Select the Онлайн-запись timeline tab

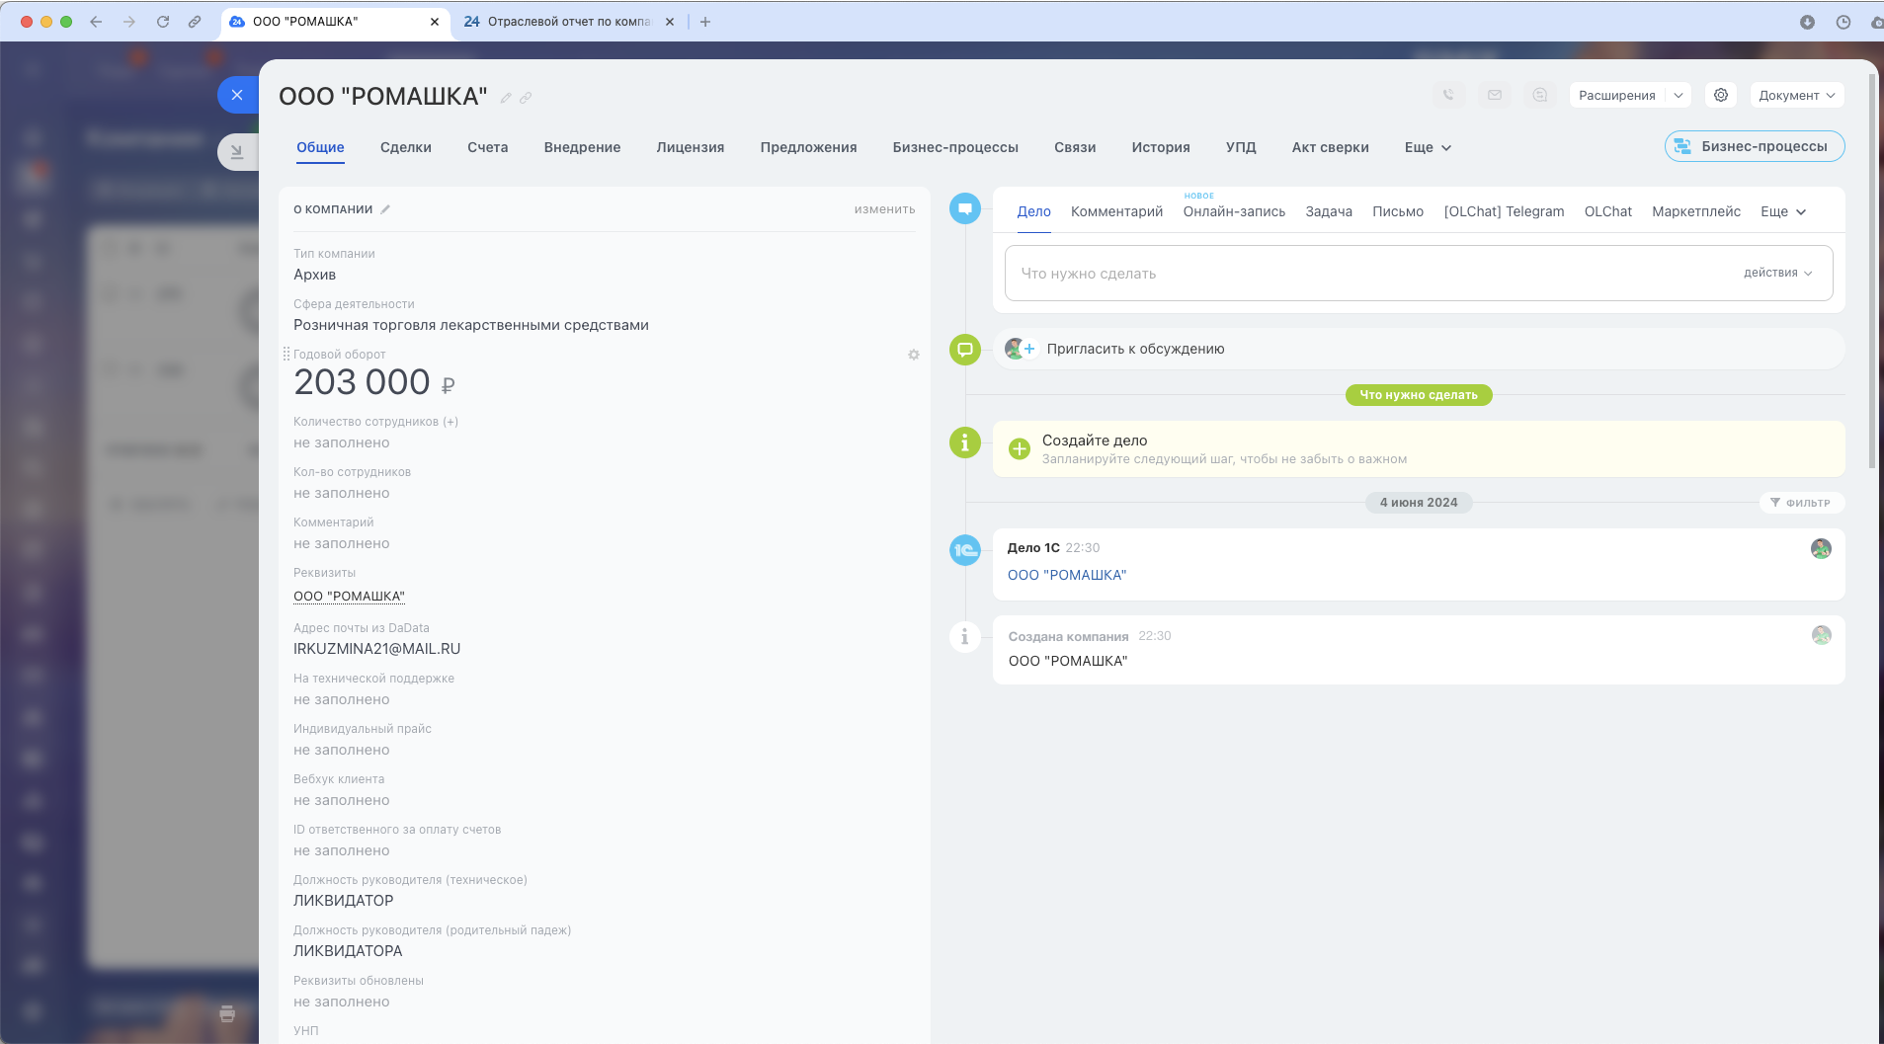click(x=1235, y=211)
